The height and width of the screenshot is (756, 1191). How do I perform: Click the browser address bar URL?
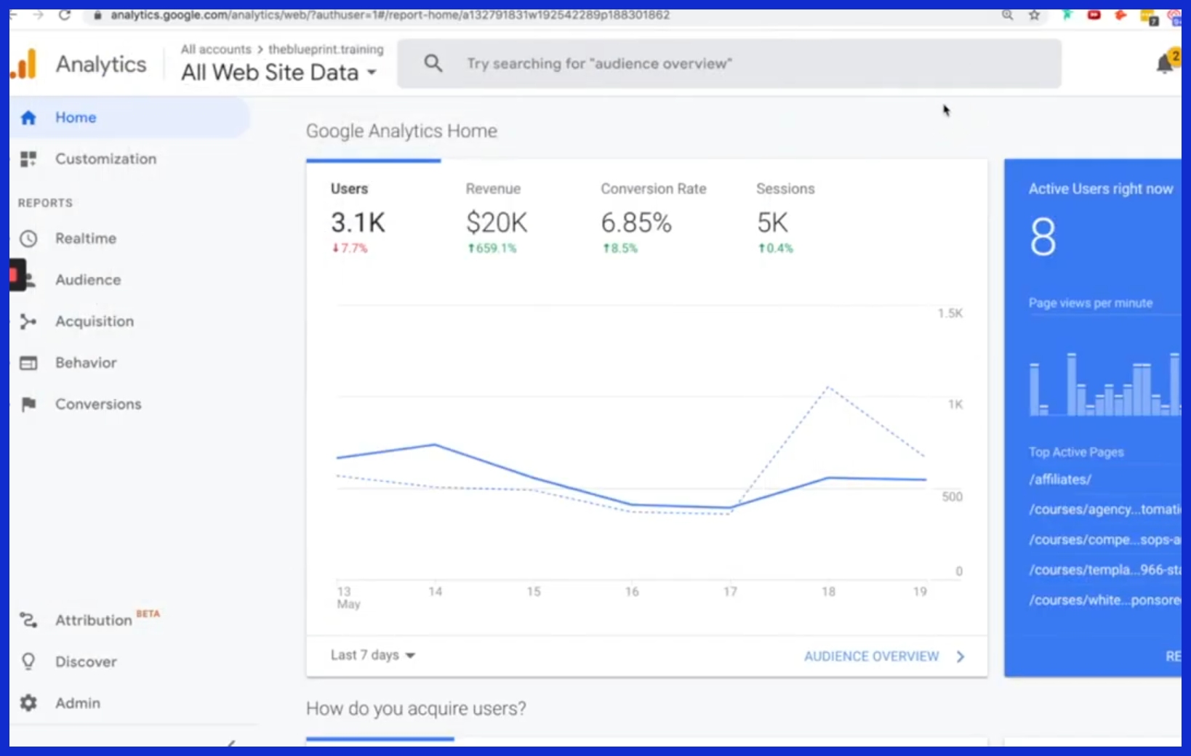pos(390,15)
